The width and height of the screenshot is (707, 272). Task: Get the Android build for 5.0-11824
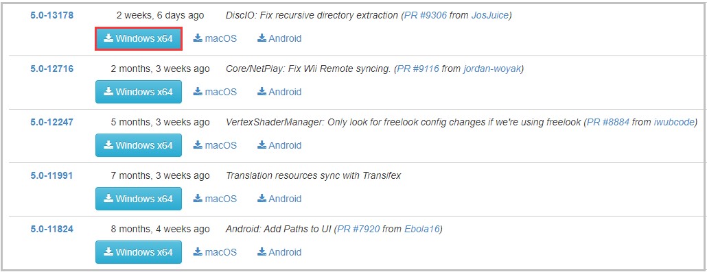click(x=279, y=252)
